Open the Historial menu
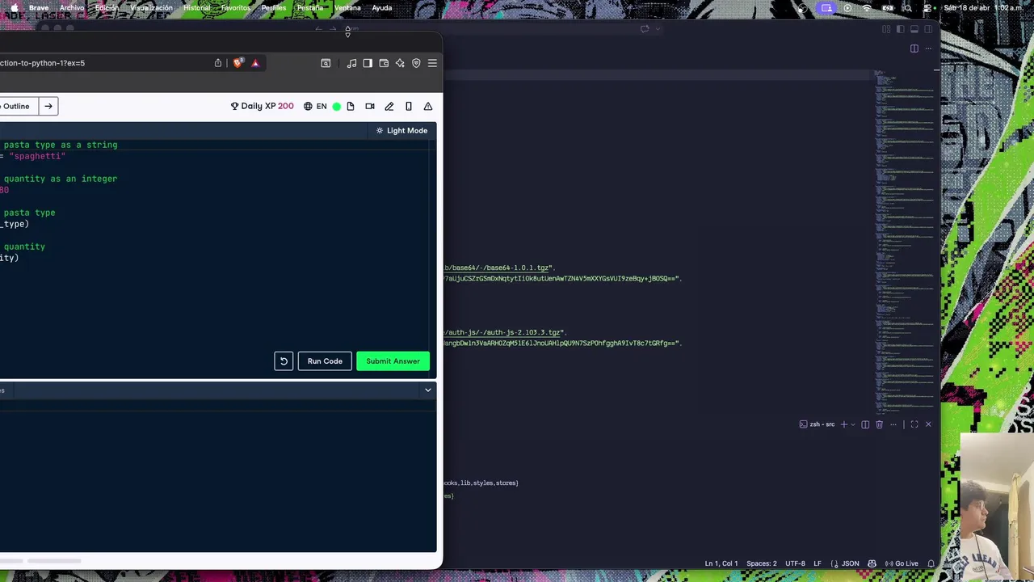Screen dimensions: 1034x582 196,8
